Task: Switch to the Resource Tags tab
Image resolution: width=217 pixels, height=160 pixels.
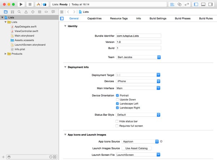Action: coord(119,19)
